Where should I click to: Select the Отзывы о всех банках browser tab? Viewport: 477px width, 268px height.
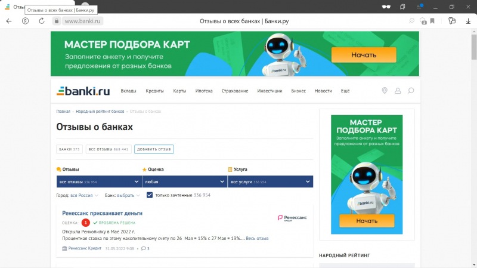click(x=36, y=7)
